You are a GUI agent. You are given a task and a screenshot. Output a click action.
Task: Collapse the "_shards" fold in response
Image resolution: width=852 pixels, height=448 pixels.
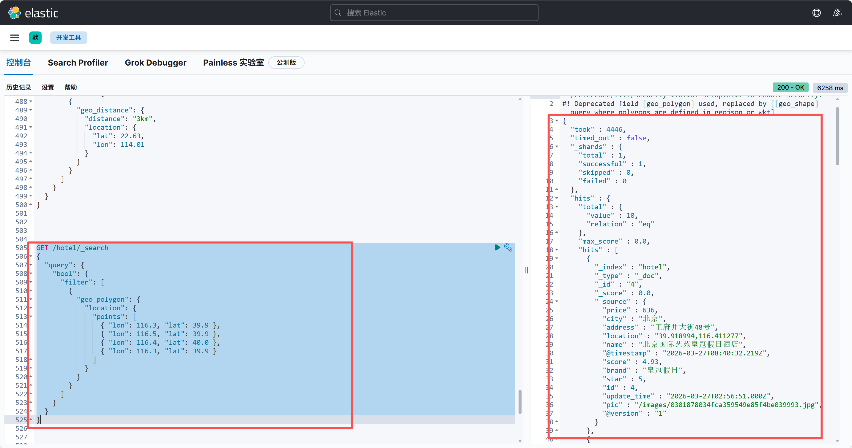coord(557,147)
